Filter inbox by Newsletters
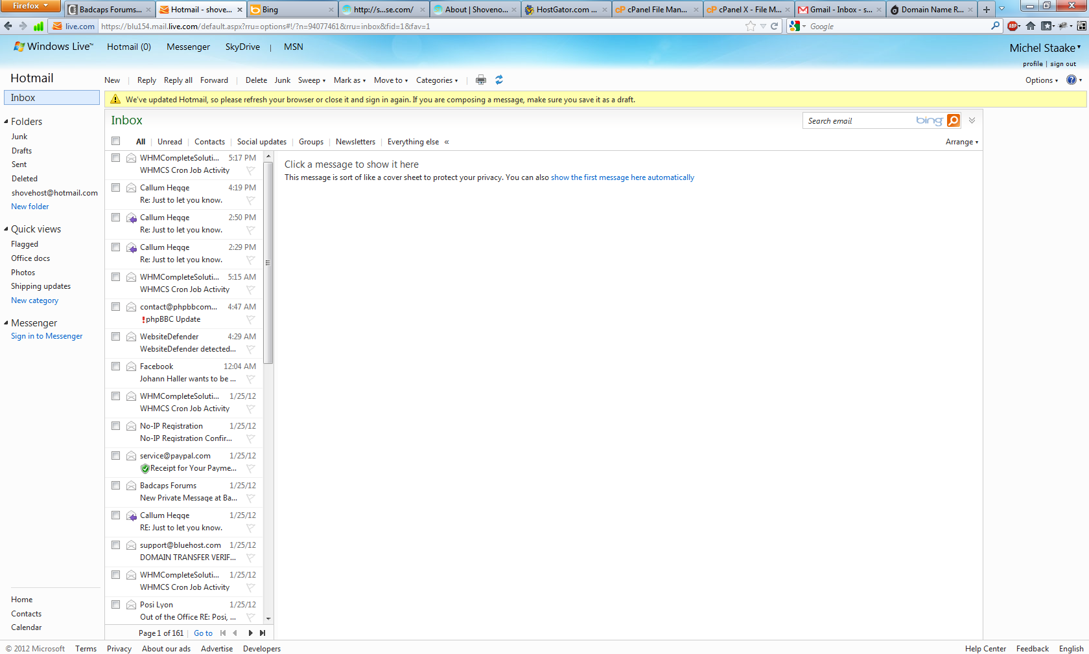 coord(355,142)
